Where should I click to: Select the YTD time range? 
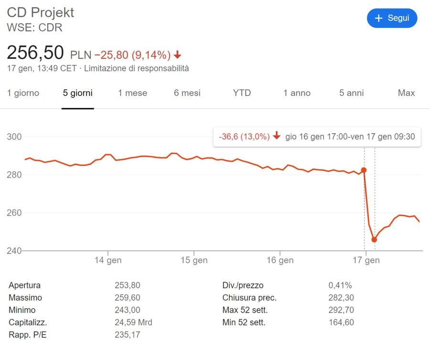point(242,93)
